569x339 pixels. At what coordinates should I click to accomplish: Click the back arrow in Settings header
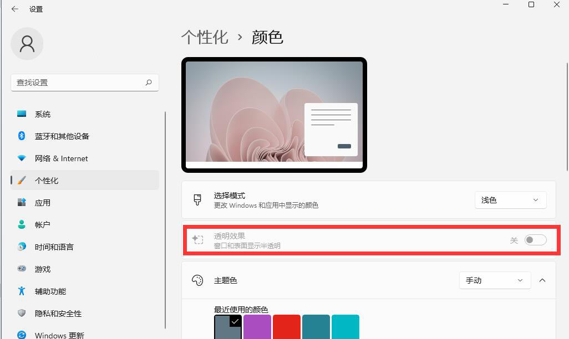[14, 9]
